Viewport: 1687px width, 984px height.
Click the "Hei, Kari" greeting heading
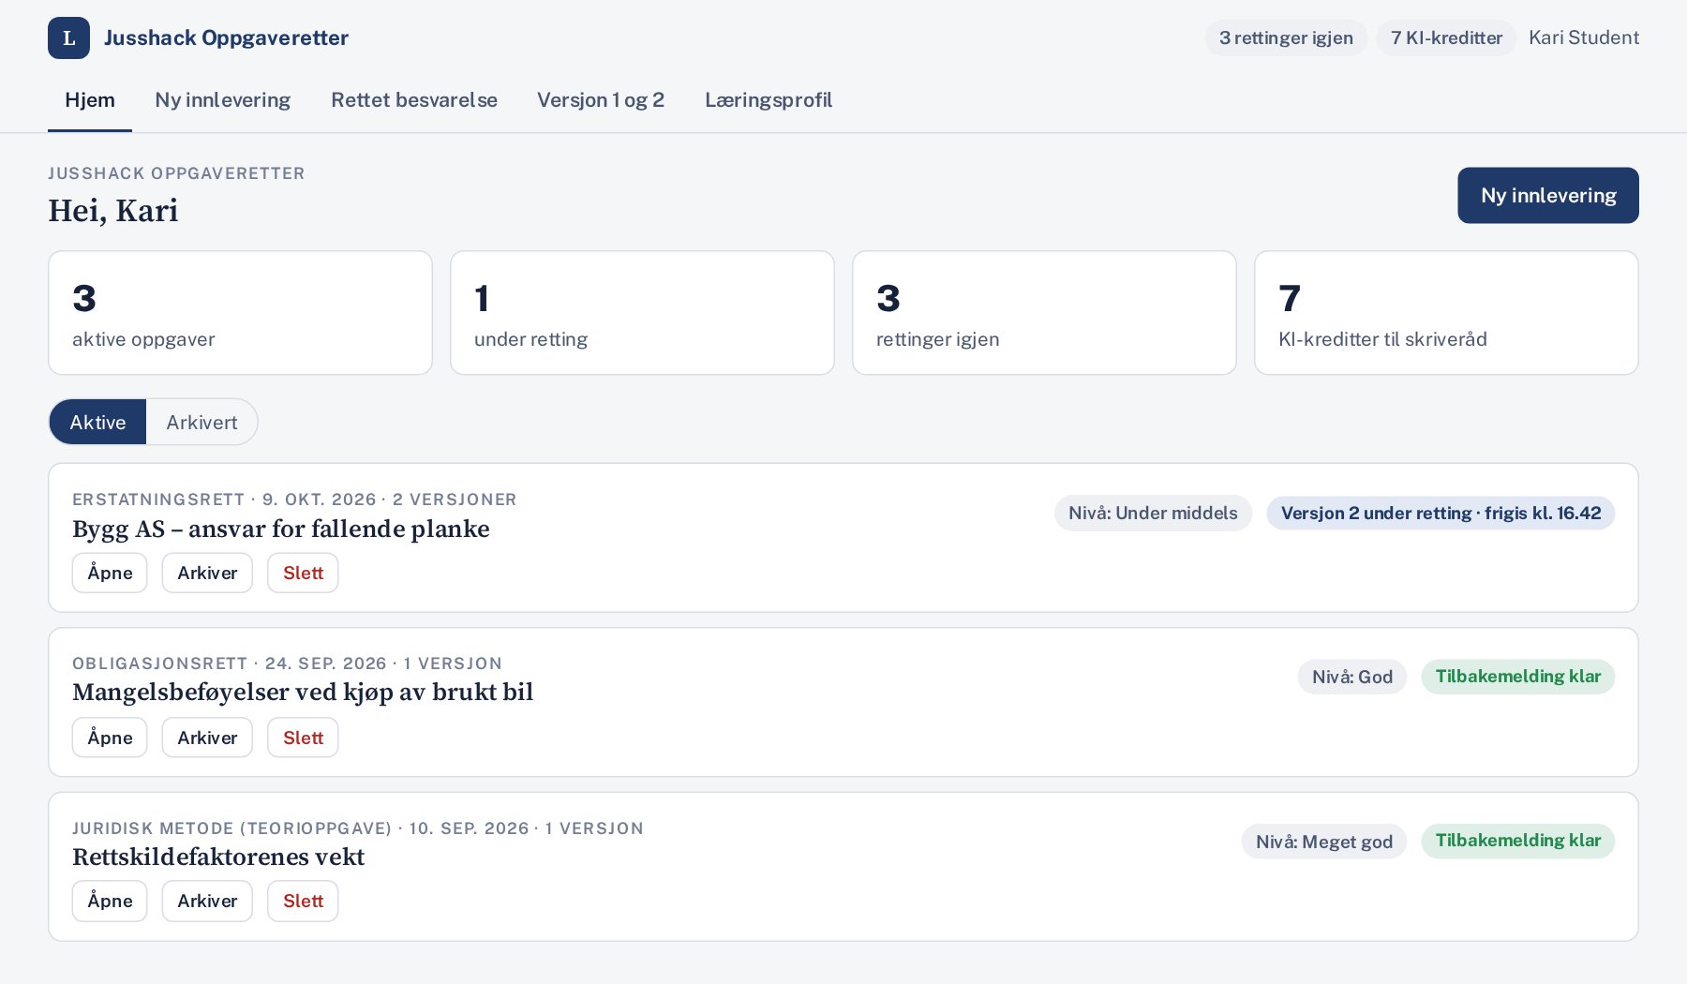(x=113, y=210)
